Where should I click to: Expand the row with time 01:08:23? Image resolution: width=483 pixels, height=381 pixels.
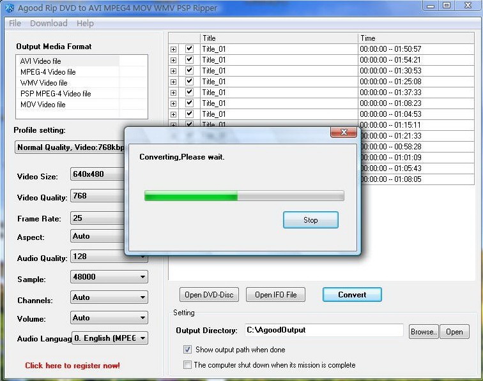point(173,103)
